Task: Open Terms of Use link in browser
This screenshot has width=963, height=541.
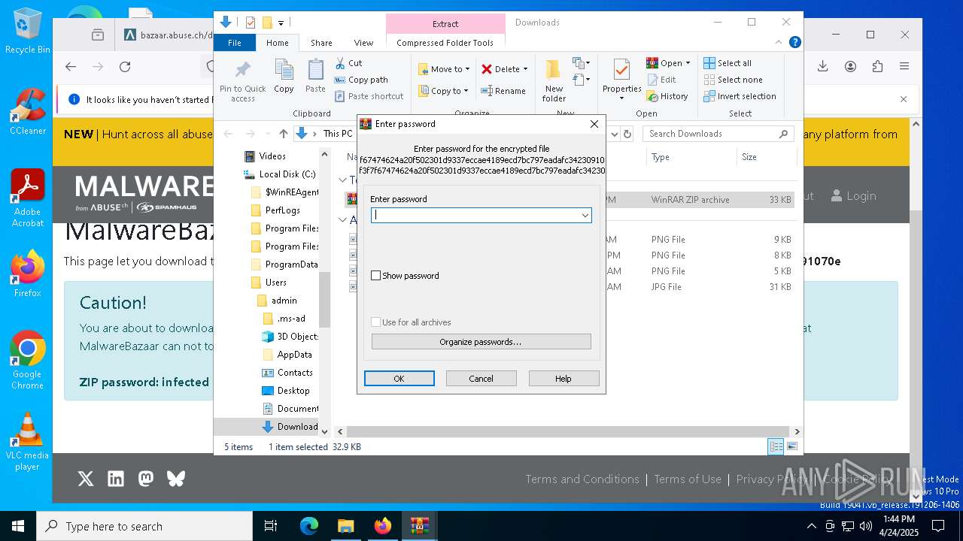Action: pos(688,479)
